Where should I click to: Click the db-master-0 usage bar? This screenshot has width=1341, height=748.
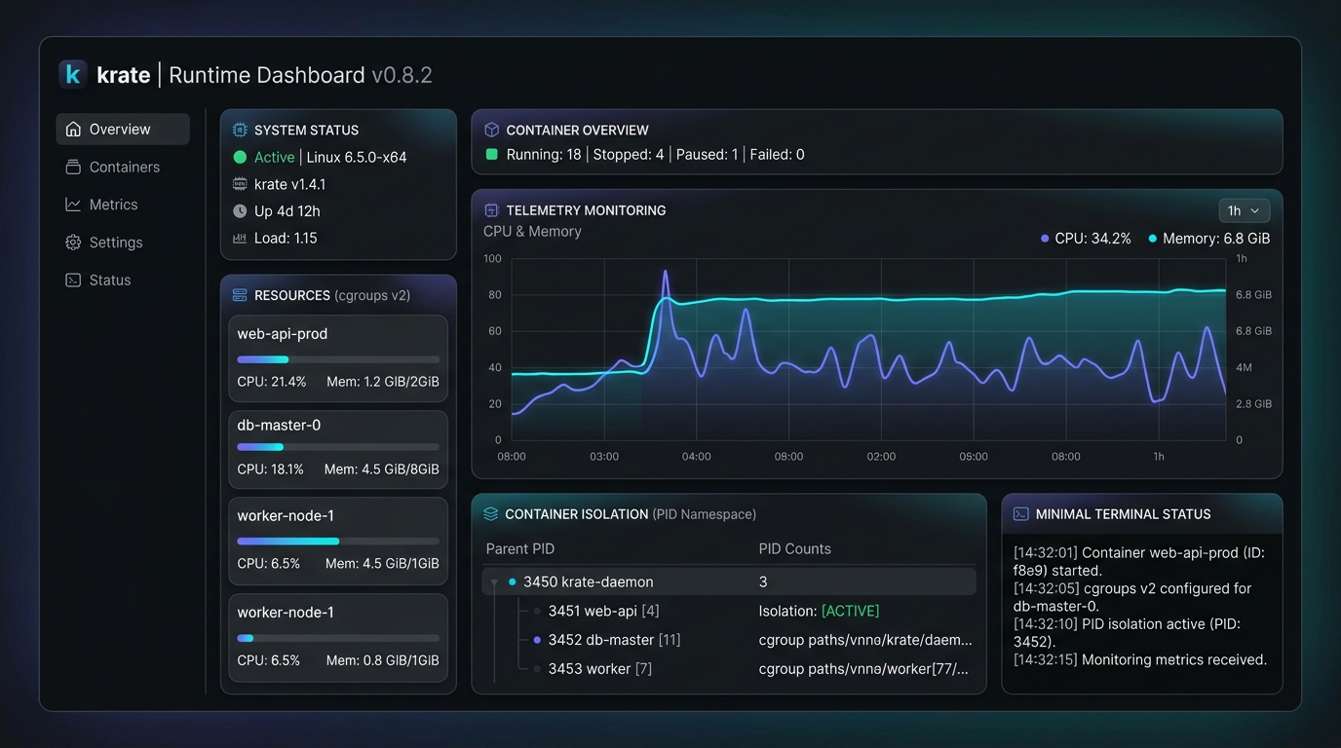pyautogui.click(x=338, y=447)
